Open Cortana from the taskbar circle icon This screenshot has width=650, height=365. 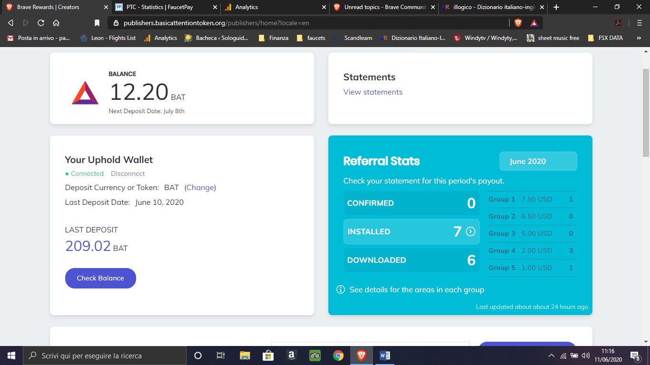[x=198, y=355]
